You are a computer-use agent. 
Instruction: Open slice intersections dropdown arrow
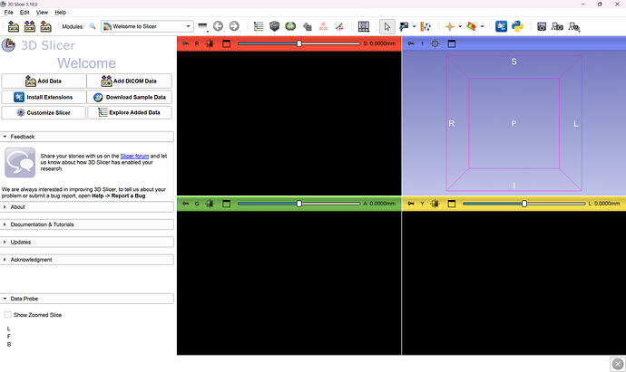click(482, 26)
